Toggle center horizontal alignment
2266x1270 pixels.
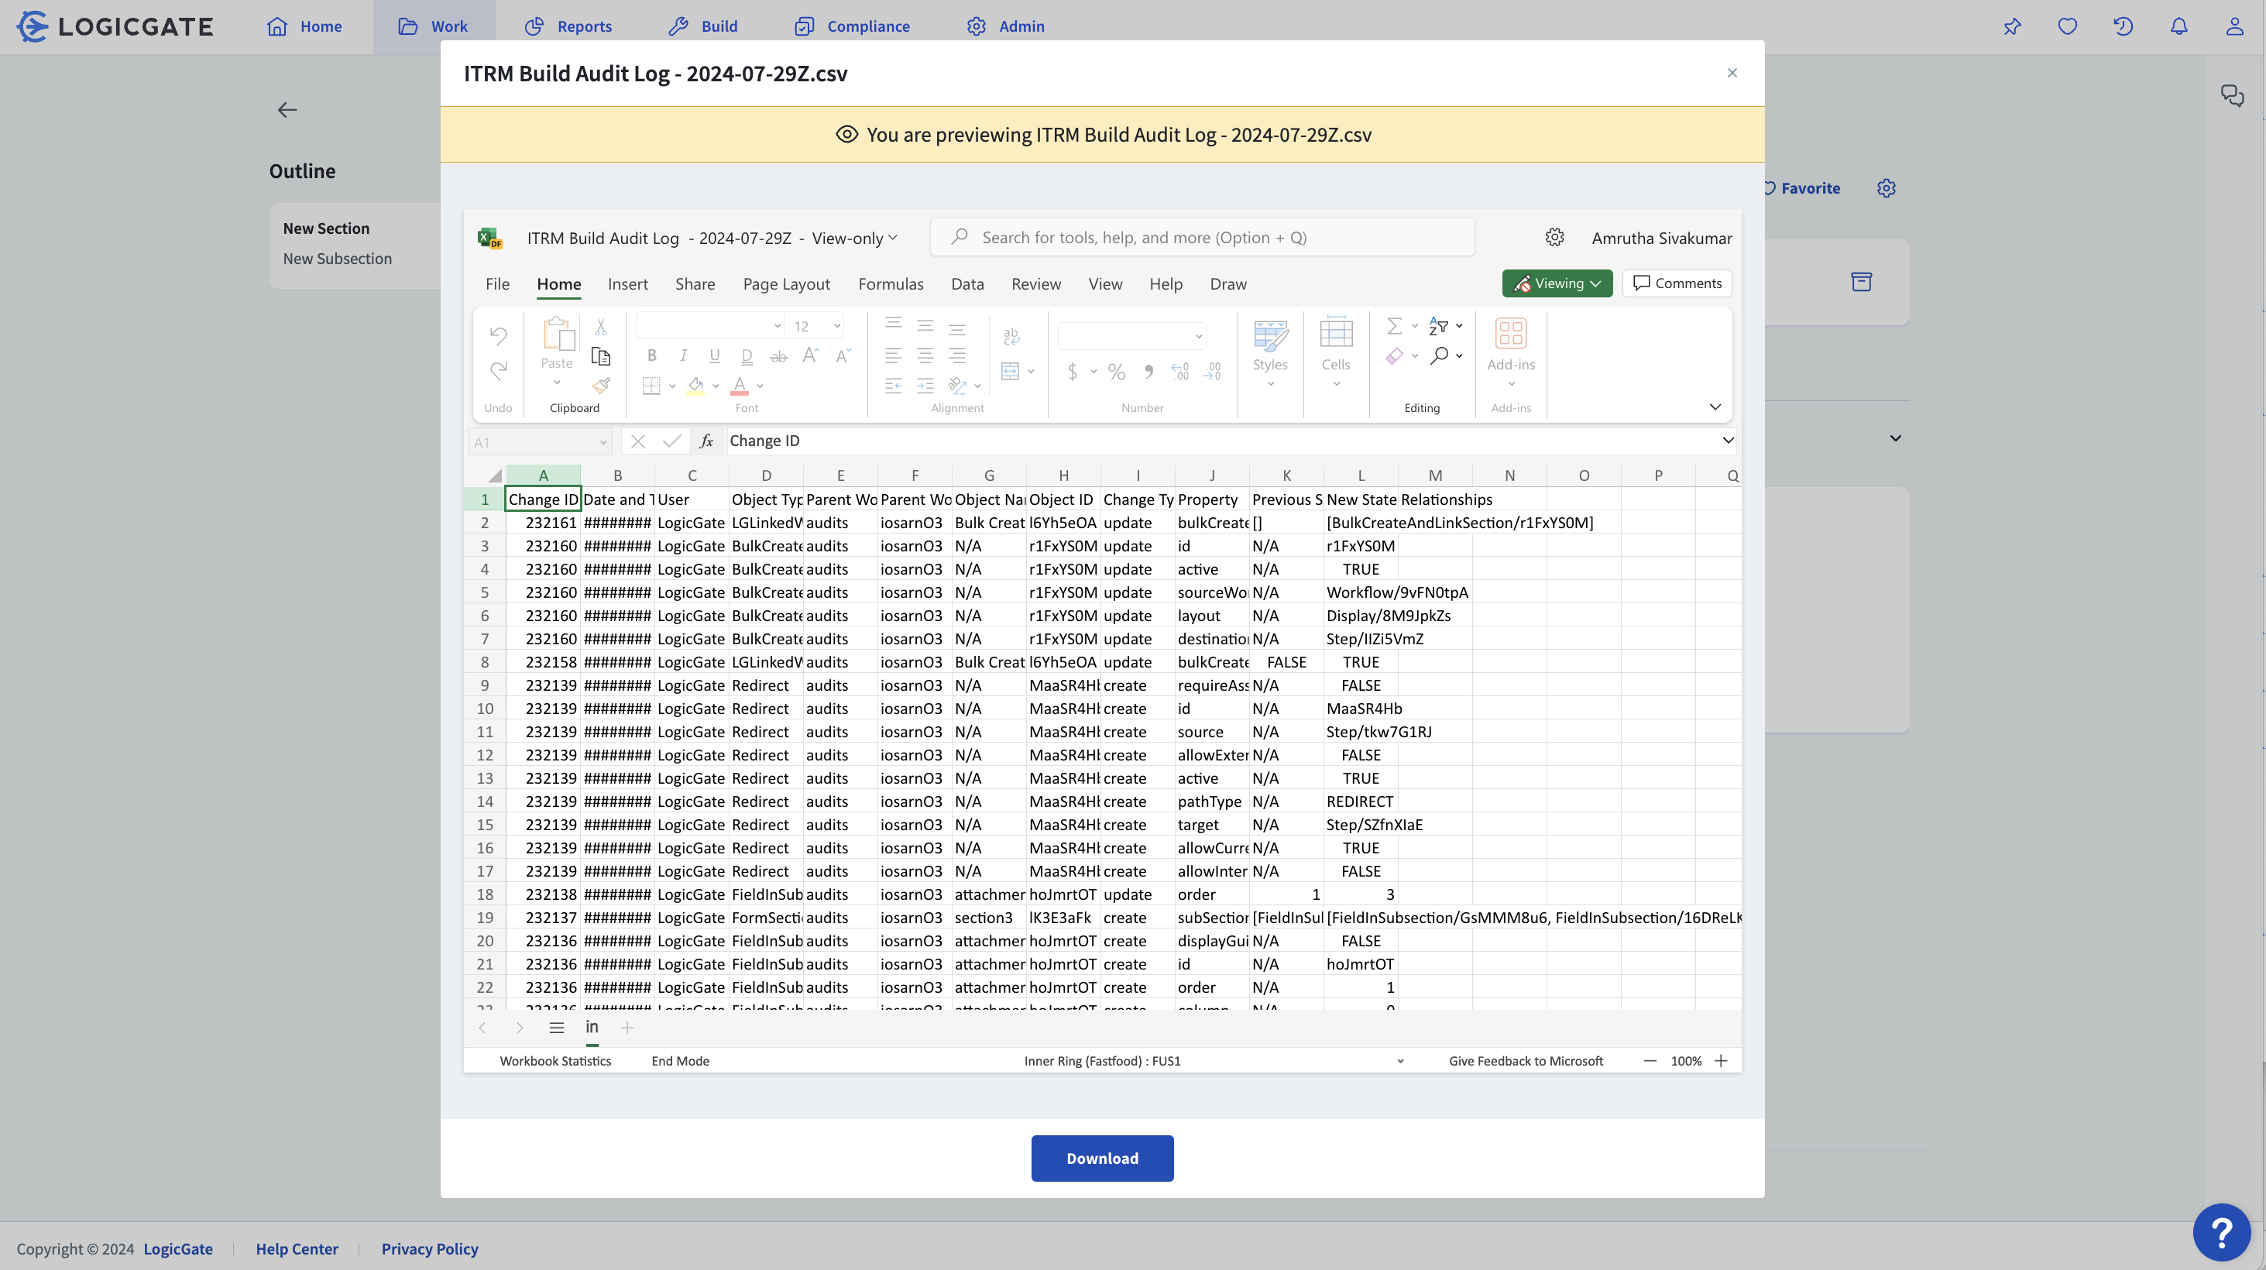[925, 355]
